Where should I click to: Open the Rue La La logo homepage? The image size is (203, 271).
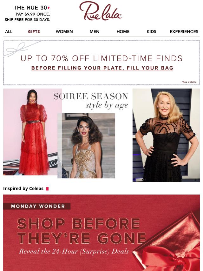(101, 11)
